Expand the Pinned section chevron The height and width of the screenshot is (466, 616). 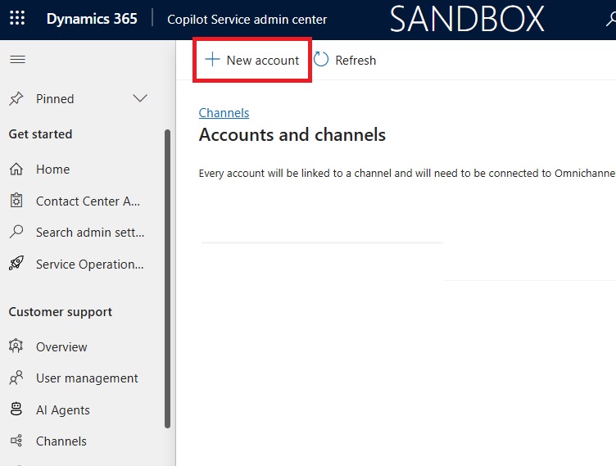[x=140, y=98]
